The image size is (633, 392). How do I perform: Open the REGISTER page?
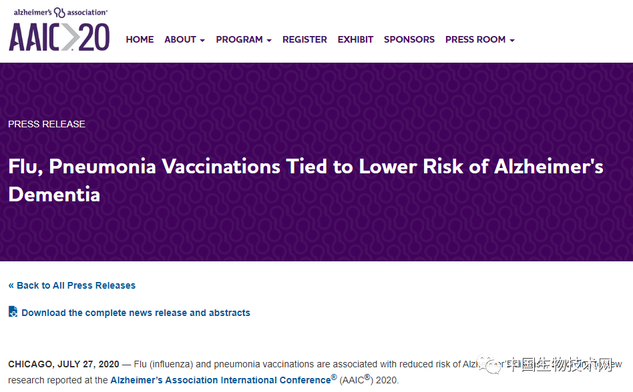[304, 39]
